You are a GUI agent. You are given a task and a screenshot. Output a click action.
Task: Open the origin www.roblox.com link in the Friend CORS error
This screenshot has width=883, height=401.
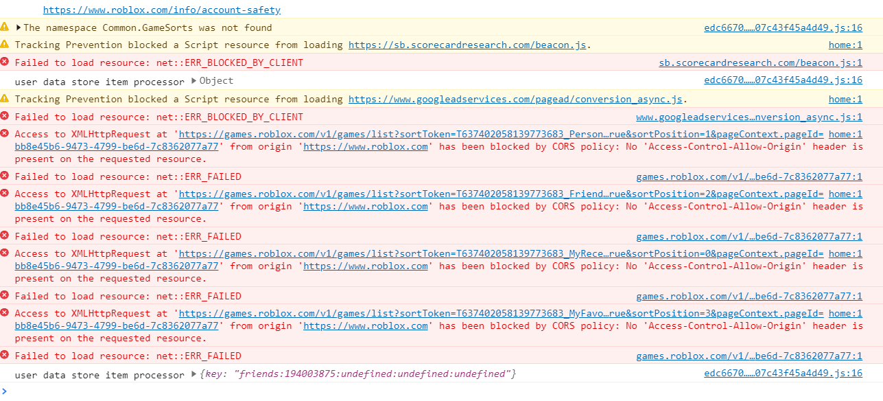[366, 207]
